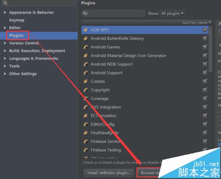Click the ADB WIFI plugin icon
Viewport: 221px width, 179px height.
click(86, 30)
